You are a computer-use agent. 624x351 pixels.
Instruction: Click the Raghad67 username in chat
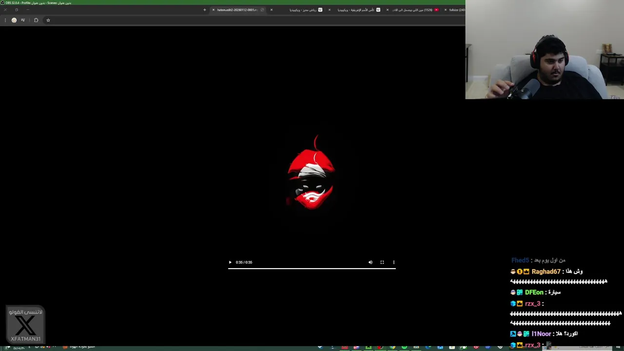(546, 272)
